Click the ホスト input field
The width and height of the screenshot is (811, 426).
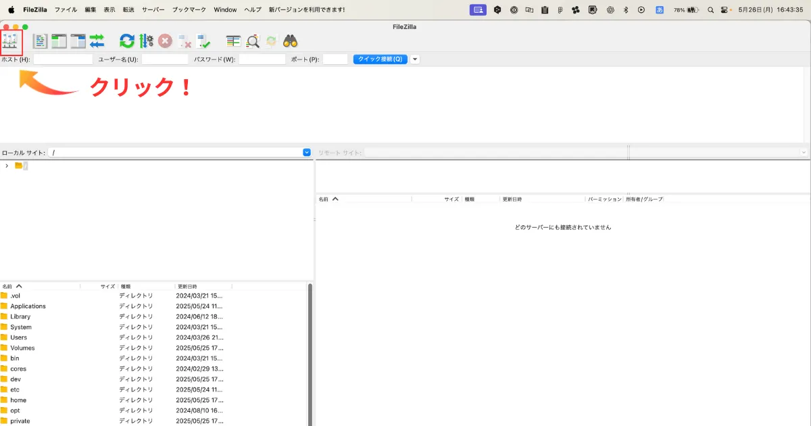pos(63,60)
